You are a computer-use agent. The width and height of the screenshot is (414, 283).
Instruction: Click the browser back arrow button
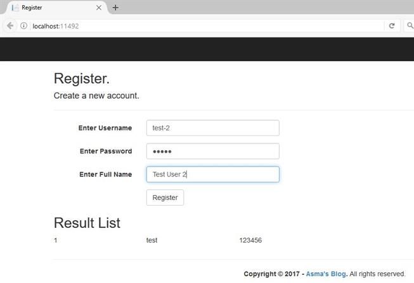pos(10,26)
